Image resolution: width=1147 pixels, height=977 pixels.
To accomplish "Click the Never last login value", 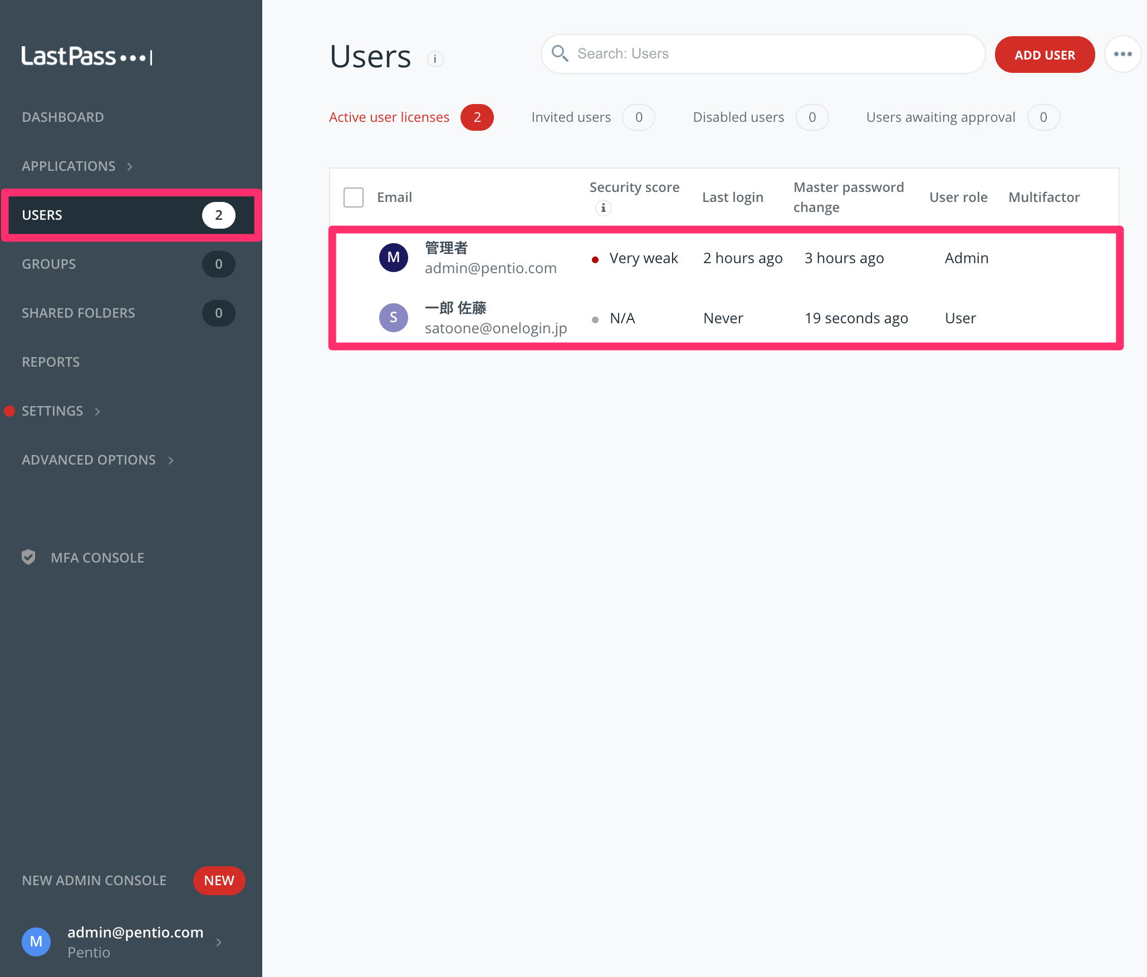I will coord(723,318).
